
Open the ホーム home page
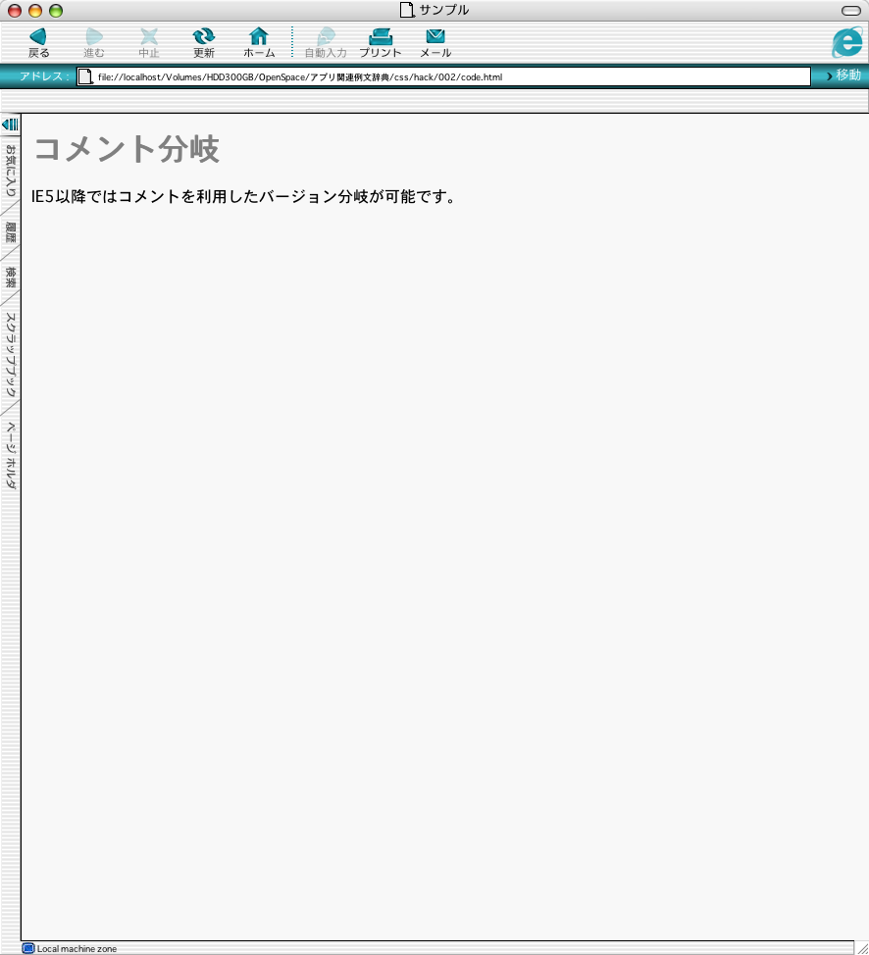point(259,42)
